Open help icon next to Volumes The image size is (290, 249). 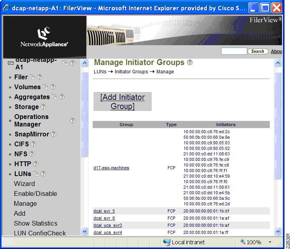point(53,87)
